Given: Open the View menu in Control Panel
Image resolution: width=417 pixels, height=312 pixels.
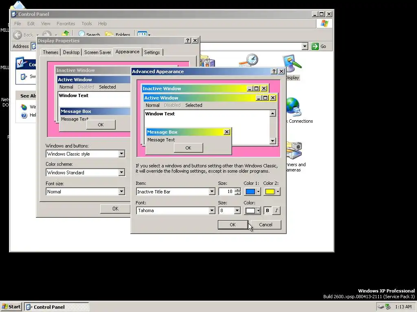Looking at the screenshot, I should [46, 24].
